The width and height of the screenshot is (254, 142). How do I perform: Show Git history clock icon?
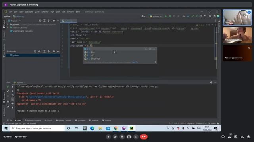coord(201,16)
